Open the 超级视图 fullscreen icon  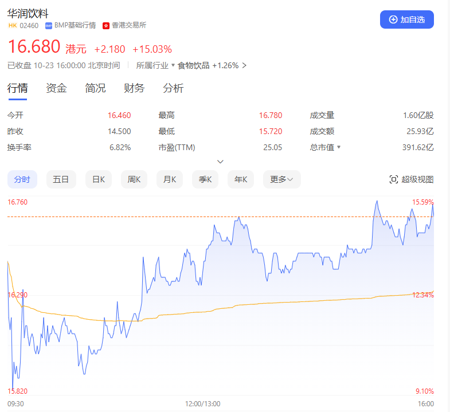point(393,179)
